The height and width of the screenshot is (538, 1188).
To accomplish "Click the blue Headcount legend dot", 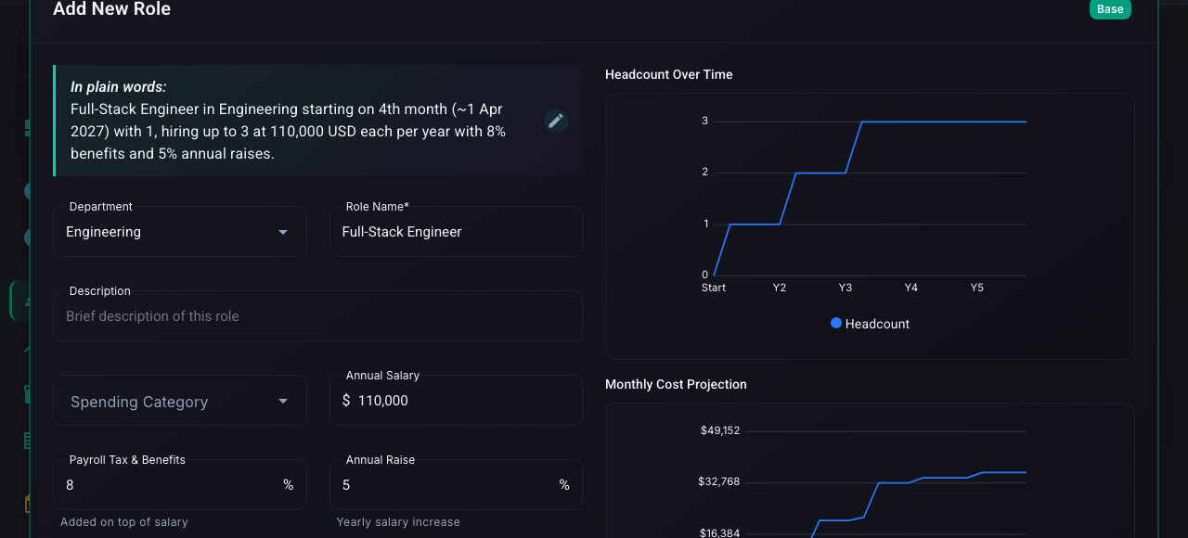I will tap(836, 324).
